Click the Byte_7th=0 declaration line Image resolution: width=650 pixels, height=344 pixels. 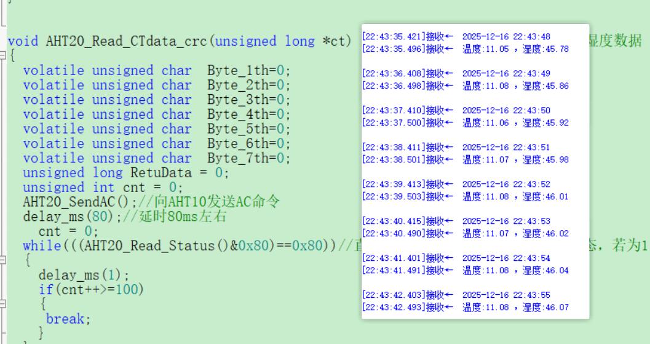[x=157, y=158]
